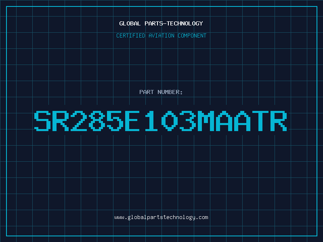Viewport: 323px width, 242px height.
Task: Click the word AVIATION in the subtitle
Action: click(x=161, y=35)
